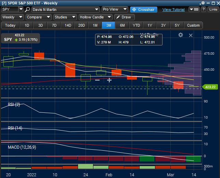Click the zoom in plus icon on chart
The width and height of the screenshot is (220, 178).
(109, 80)
